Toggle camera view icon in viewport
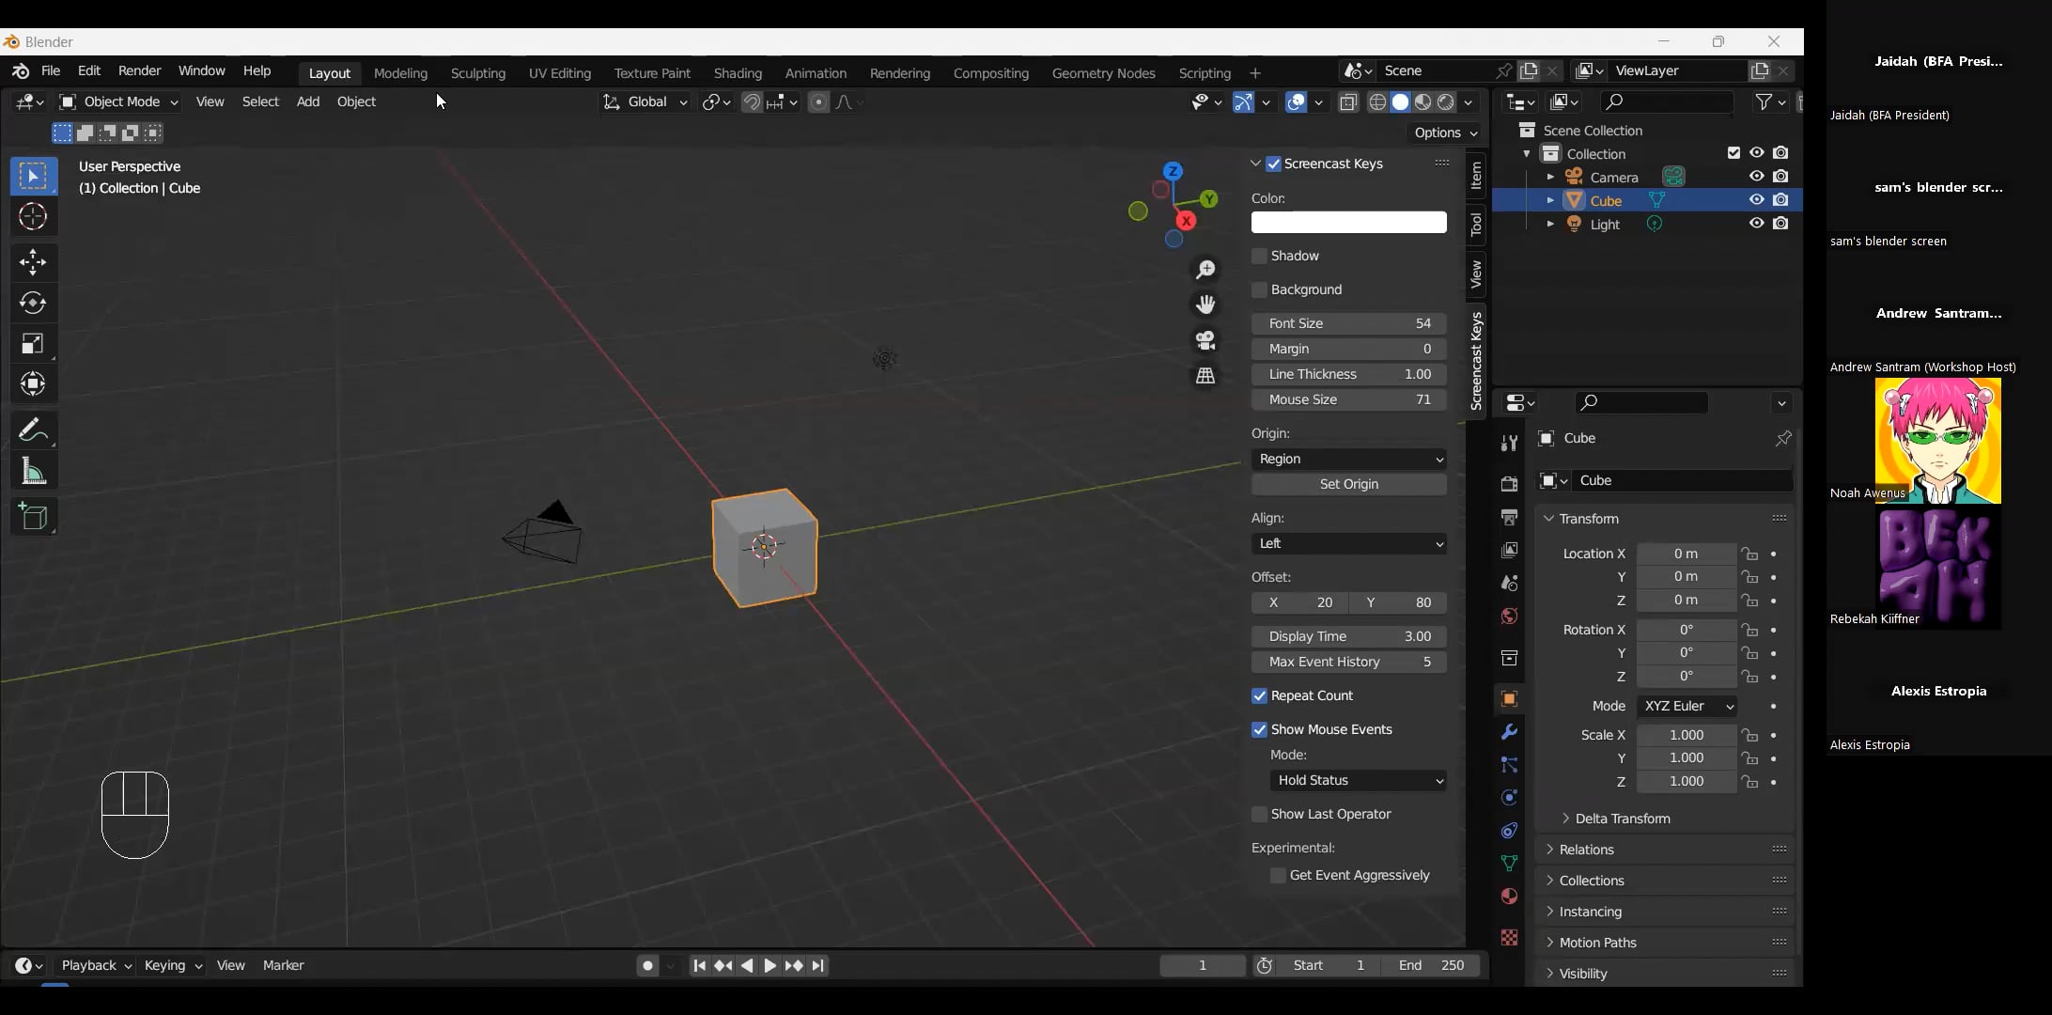This screenshot has height=1015, width=2052. pyautogui.click(x=1205, y=340)
